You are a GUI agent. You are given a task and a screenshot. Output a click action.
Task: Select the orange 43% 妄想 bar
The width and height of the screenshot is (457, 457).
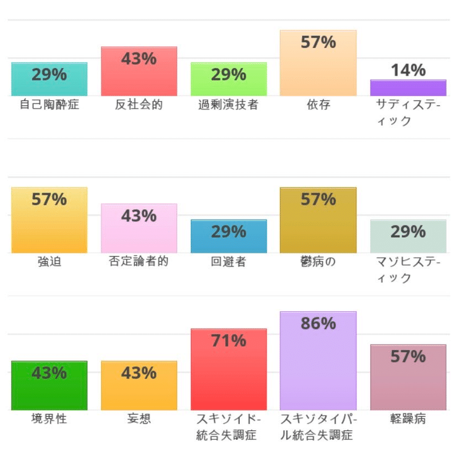coord(139,385)
